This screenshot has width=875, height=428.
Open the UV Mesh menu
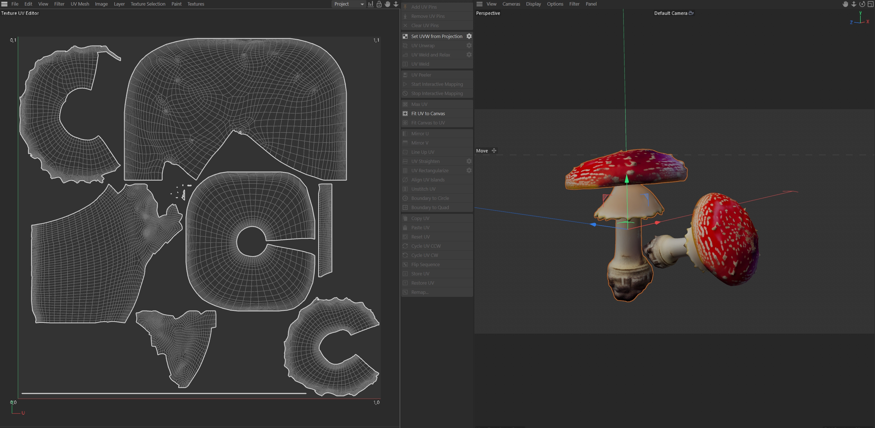(80, 4)
